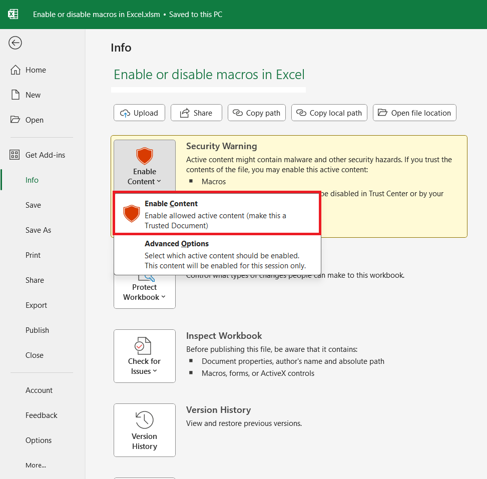The height and width of the screenshot is (479, 487).
Task: Click the back arrow to leave Backstage
Action: pos(15,43)
